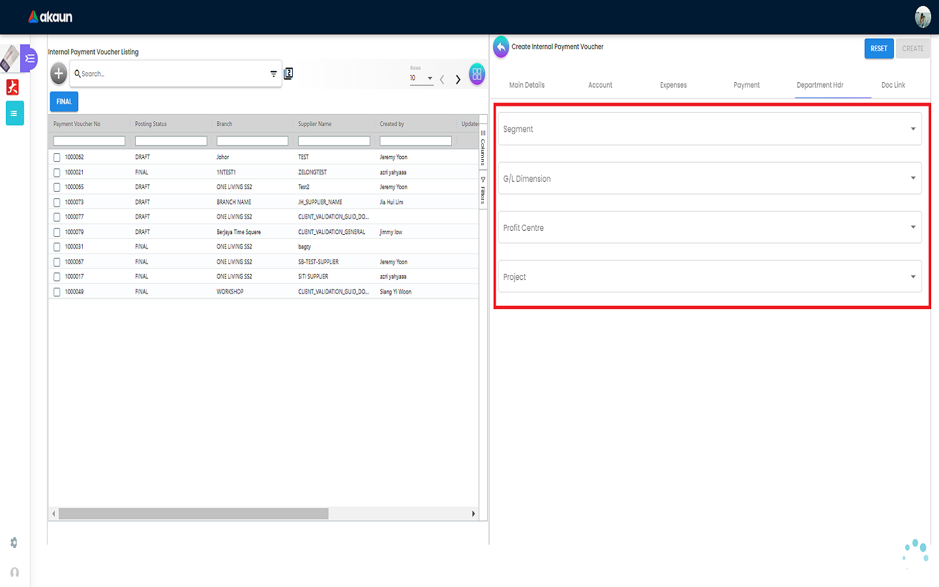Go to next page of voucher listing
The height and width of the screenshot is (587, 939).
tap(458, 80)
